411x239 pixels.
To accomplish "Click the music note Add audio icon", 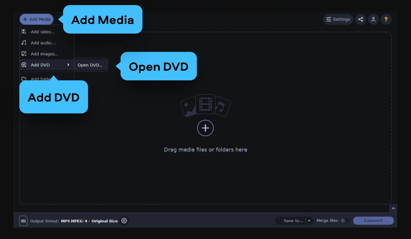I will tap(24, 43).
